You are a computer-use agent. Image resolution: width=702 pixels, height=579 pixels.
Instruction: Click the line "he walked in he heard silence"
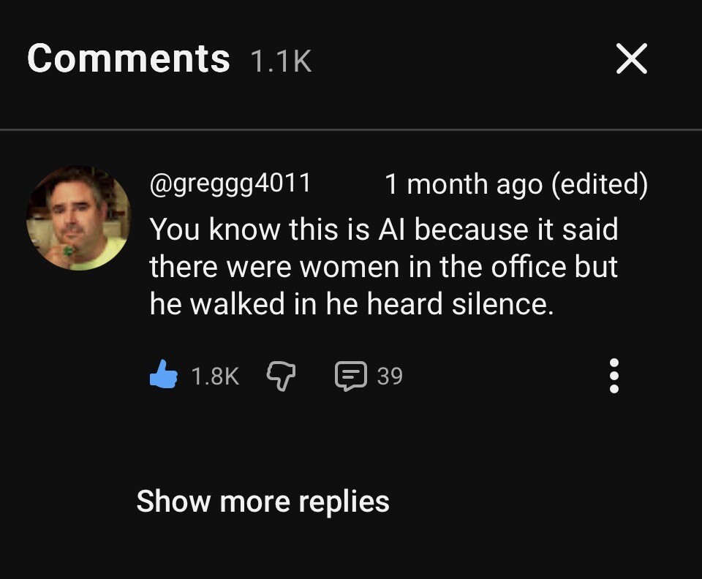351,304
